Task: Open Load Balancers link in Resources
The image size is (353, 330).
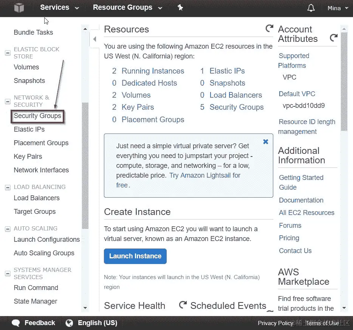Action: point(236,95)
